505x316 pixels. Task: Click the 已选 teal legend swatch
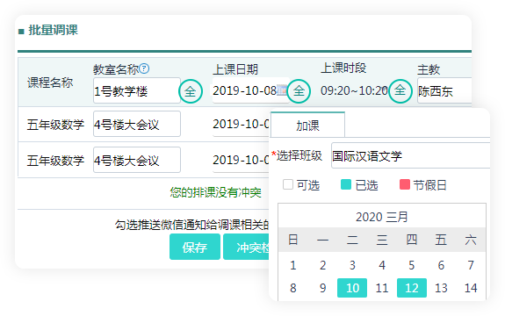345,184
